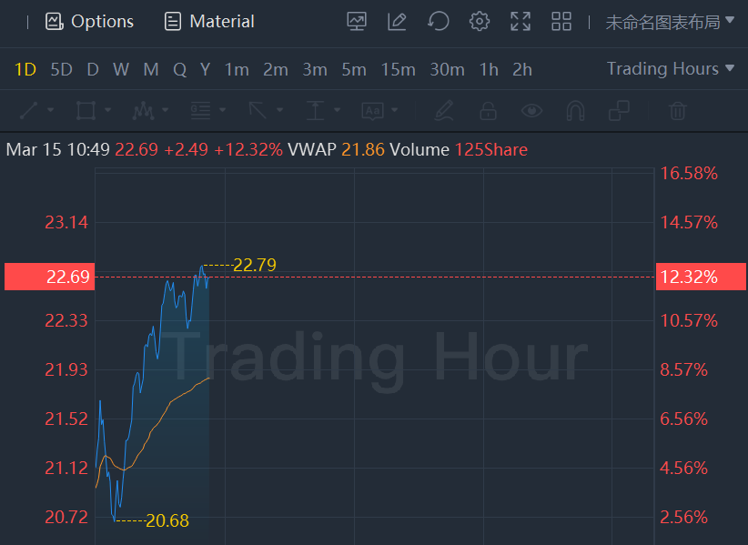Switch to the 5D timeframe
748x545 pixels.
point(61,69)
